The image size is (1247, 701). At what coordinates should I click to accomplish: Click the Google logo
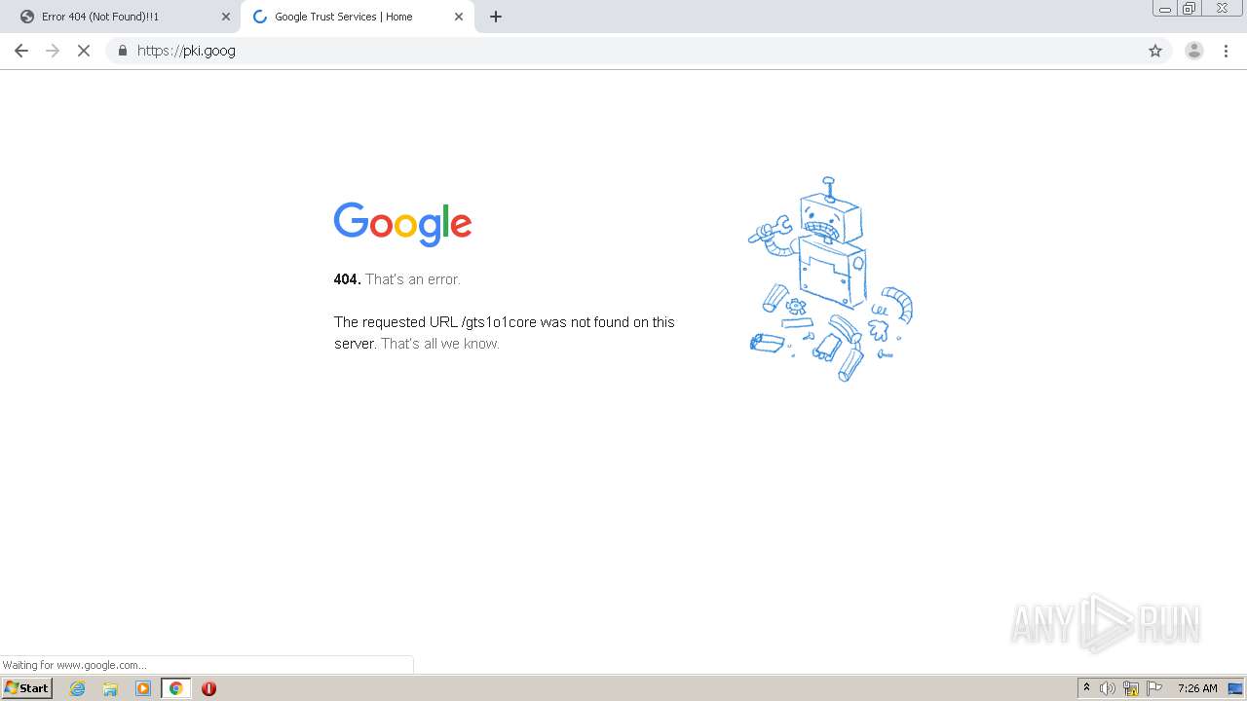coord(402,224)
